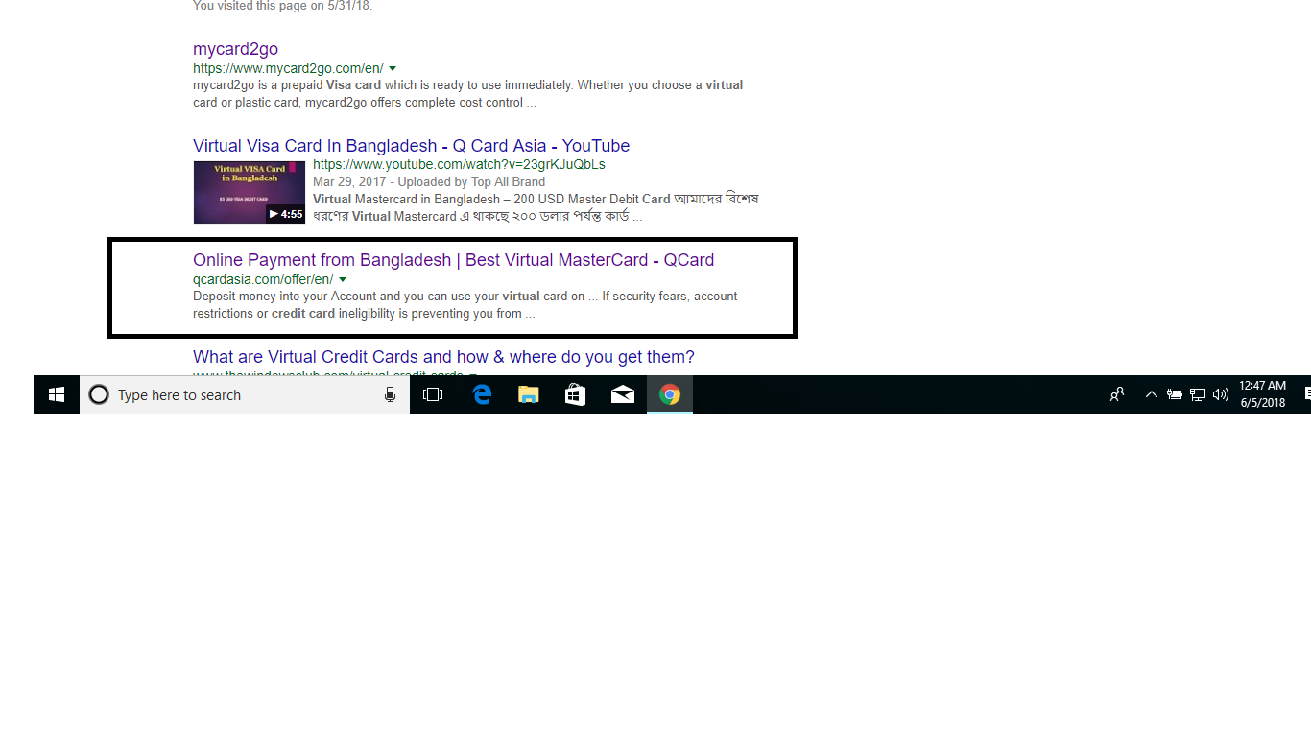Open the taskbar clock showing 12:47 AM

(x=1262, y=394)
